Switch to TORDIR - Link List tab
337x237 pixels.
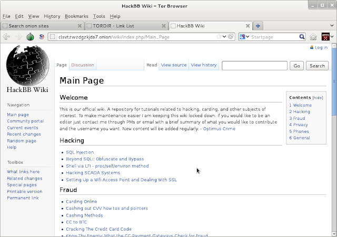(126, 26)
